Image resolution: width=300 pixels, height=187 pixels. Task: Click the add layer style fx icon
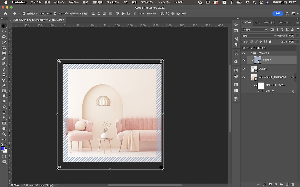(x=265, y=184)
